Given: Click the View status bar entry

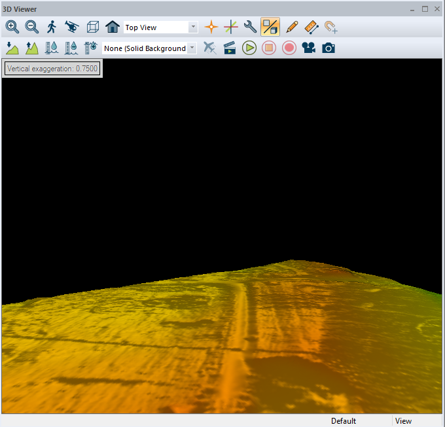Looking at the screenshot, I should [403, 420].
